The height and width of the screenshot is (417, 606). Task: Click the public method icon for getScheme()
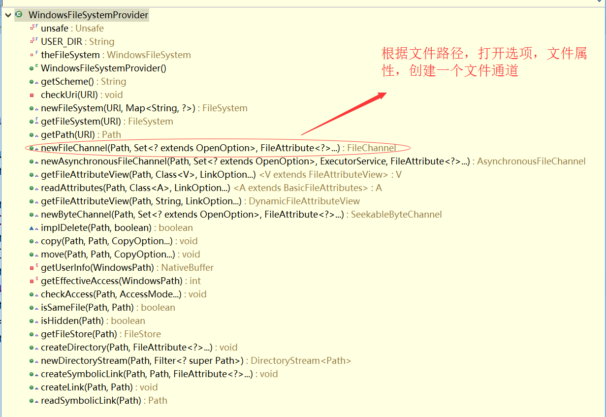point(33,81)
